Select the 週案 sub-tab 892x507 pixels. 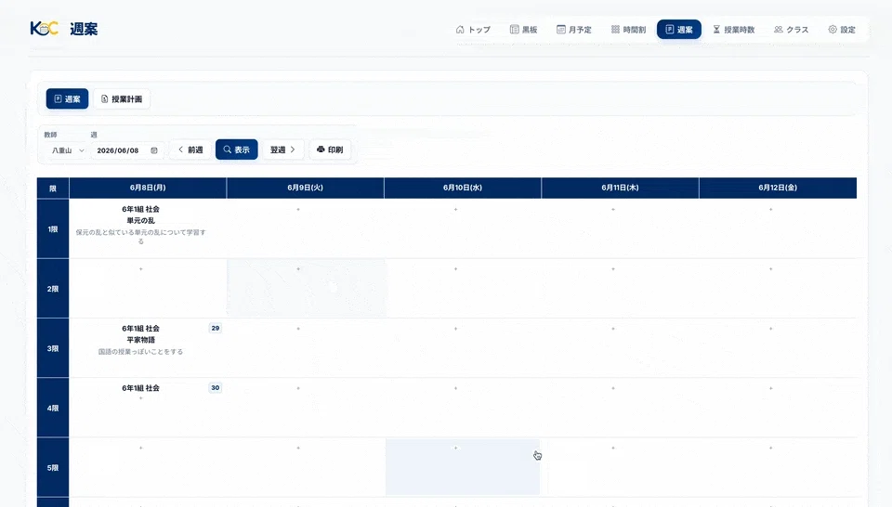[x=67, y=99]
